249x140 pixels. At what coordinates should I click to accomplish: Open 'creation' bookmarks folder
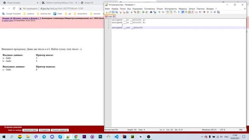pyautogui.click(x=29, y=14)
